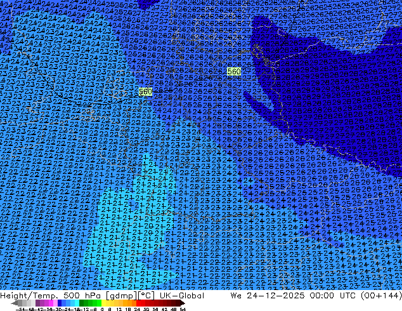Click the '[°C]' unit label
Viewport: 402px width, 311px height.
point(146,296)
